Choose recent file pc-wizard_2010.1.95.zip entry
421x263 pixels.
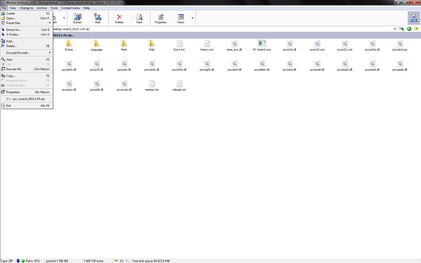coord(26,99)
